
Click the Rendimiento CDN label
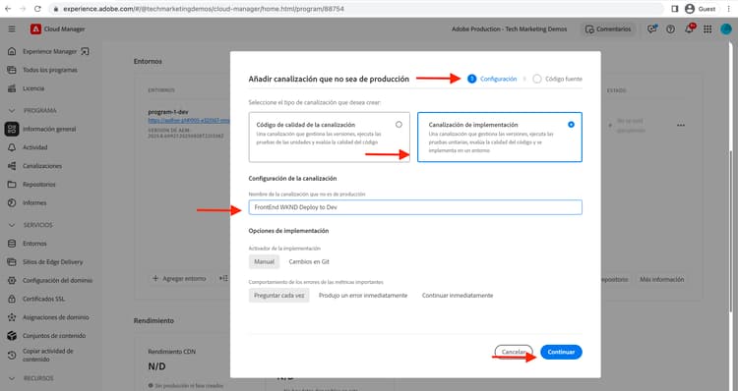(172, 352)
